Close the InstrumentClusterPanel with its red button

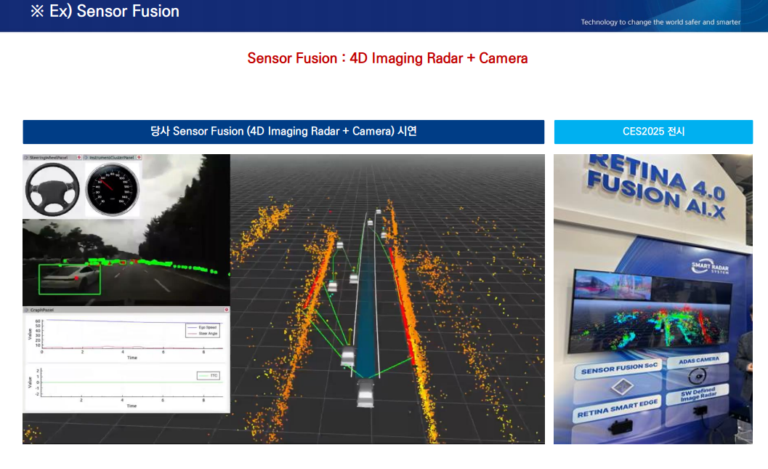tap(139, 157)
